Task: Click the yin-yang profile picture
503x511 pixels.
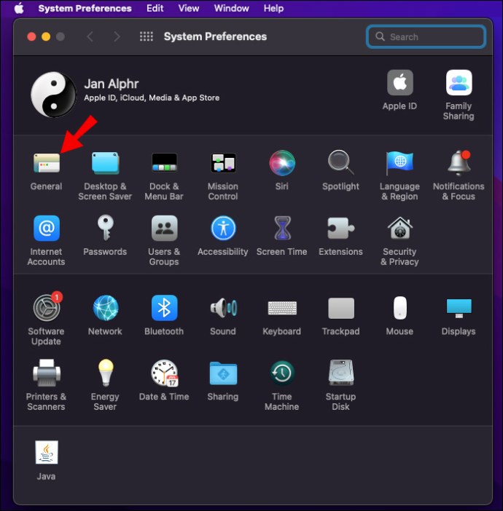Action: pos(54,95)
